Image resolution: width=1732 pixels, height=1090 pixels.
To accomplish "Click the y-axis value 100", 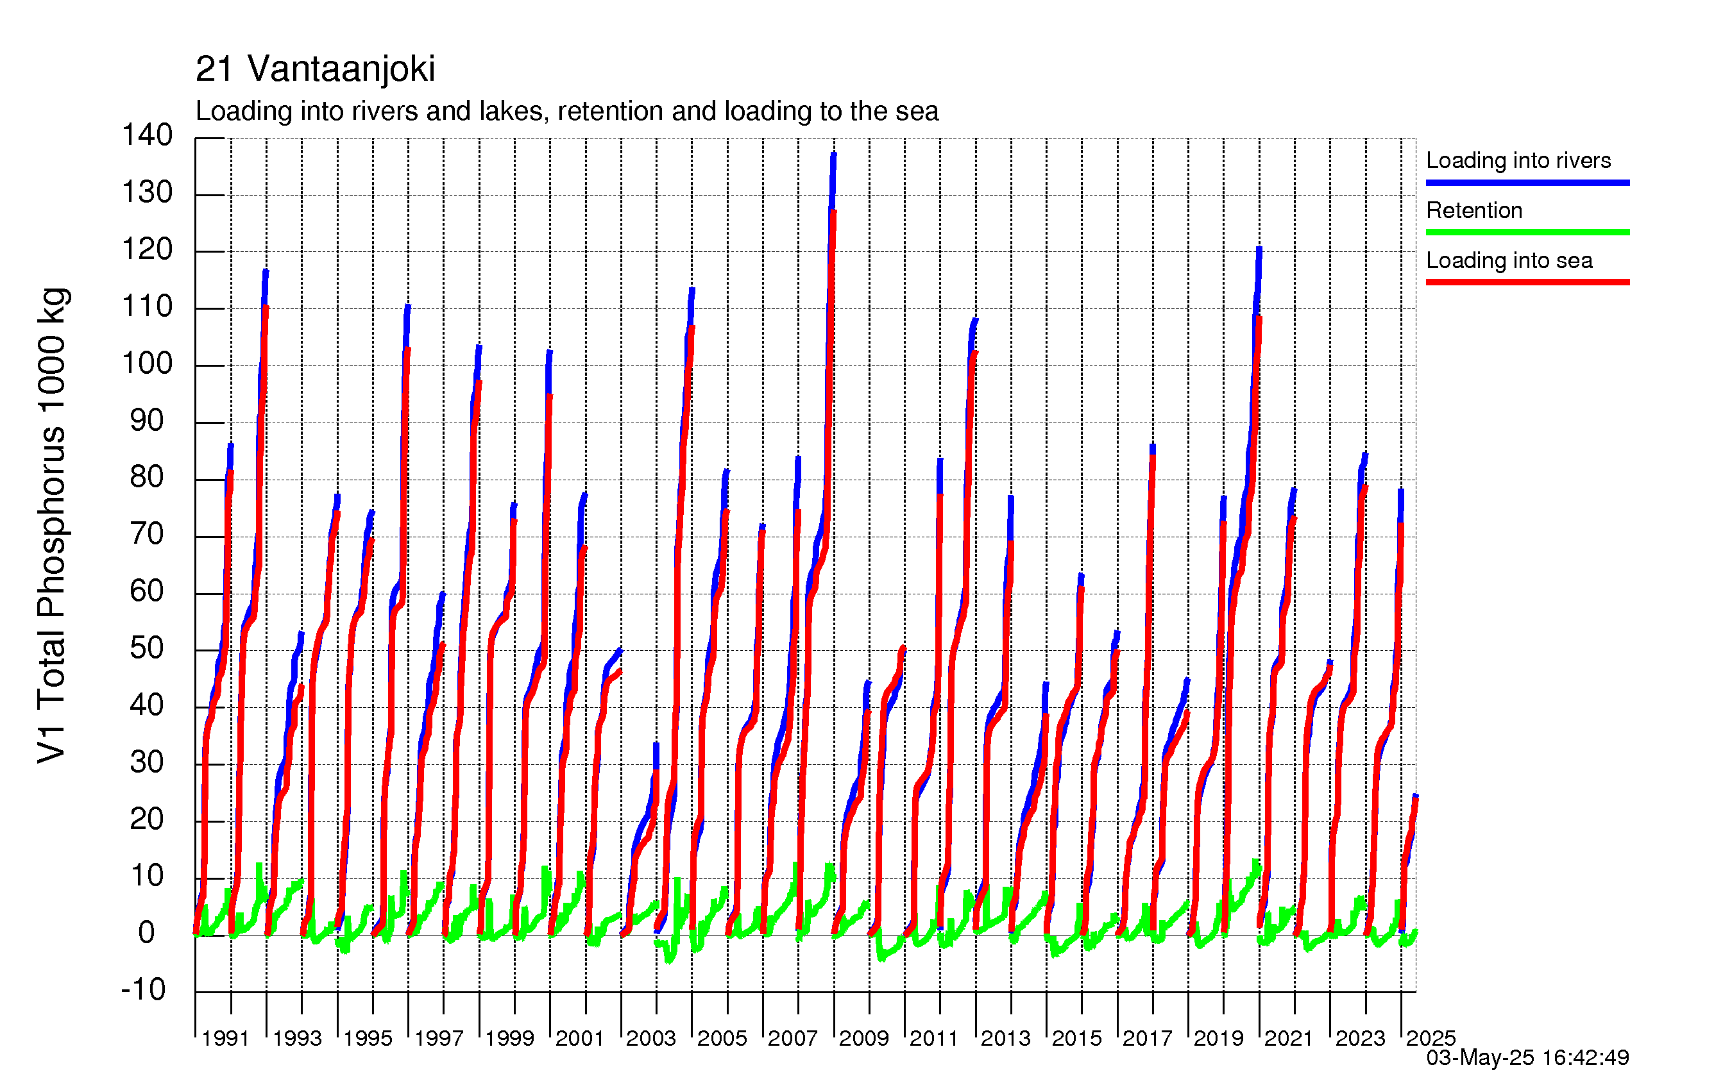I will 147,363.
